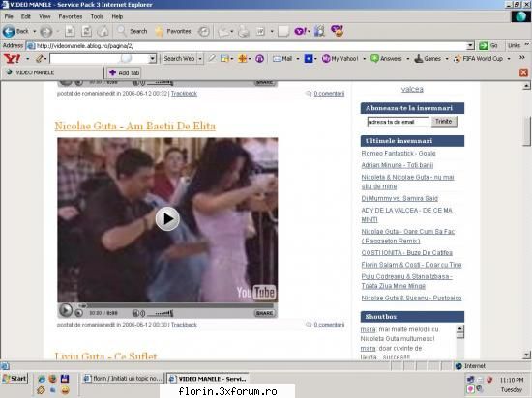The image size is (532, 398).
Task: Select the VIDEO MANELE browser tab
Action: coord(52,72)
